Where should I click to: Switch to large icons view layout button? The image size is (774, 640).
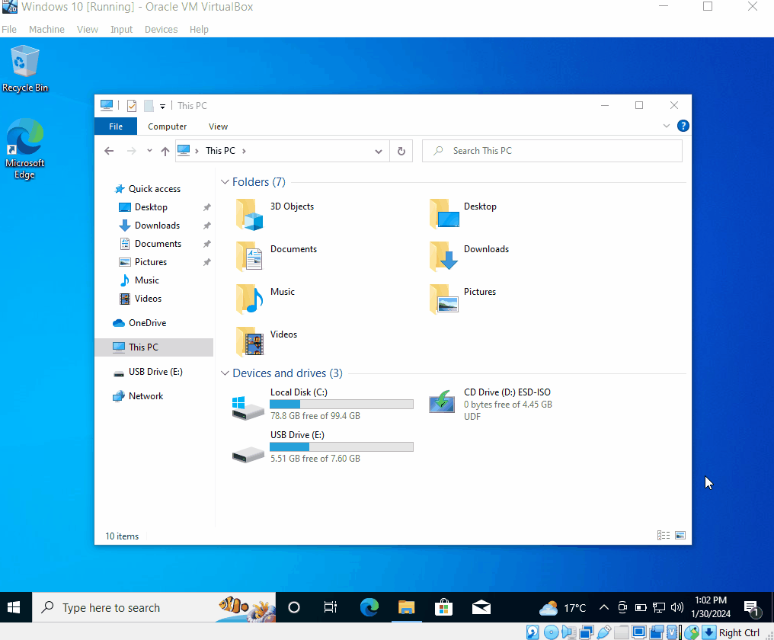click(x=680, y=536)
